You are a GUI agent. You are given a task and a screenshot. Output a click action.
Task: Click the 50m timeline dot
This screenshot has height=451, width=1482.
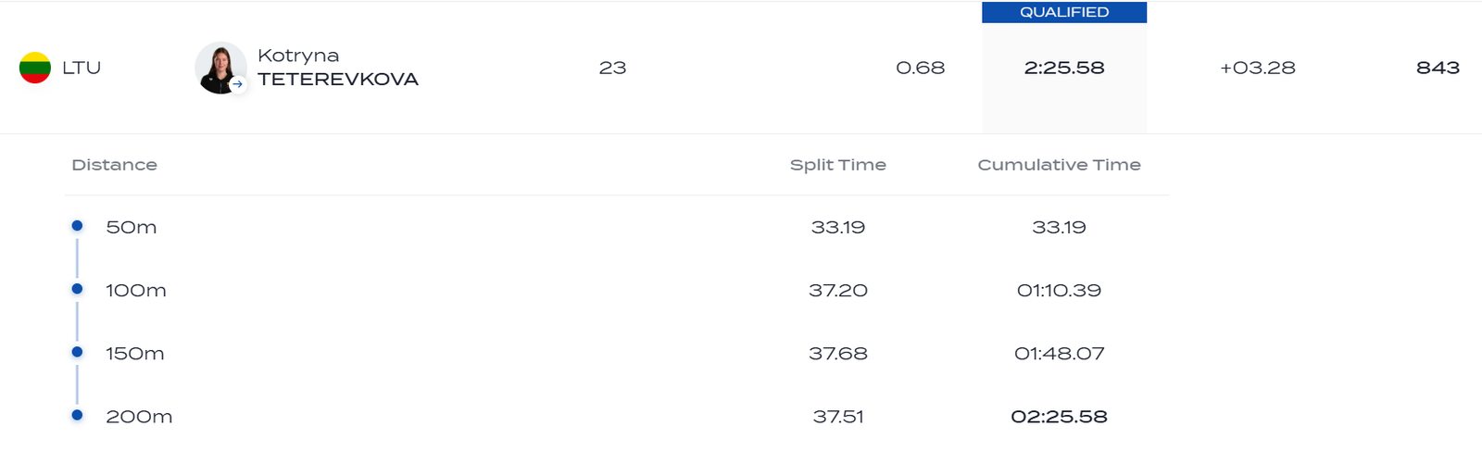(x=77, y=226)
